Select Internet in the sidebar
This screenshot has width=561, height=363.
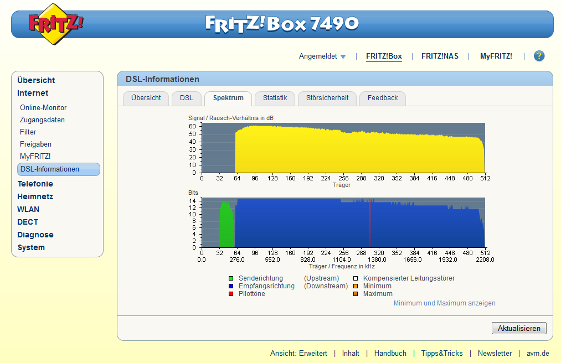pyautogui.click(x=33, y=93)
